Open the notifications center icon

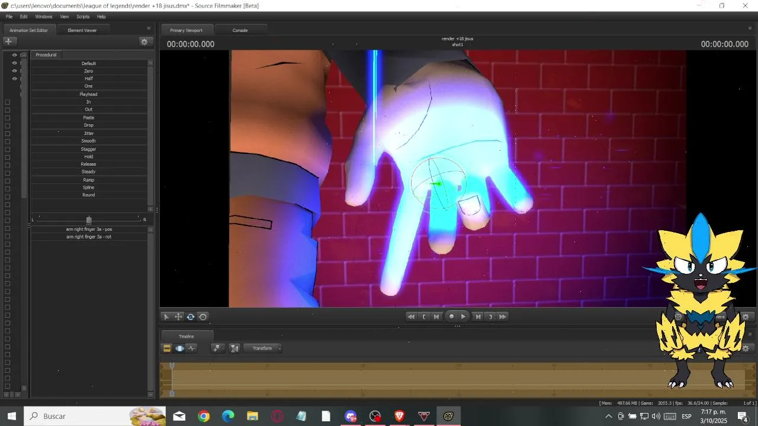742,416
